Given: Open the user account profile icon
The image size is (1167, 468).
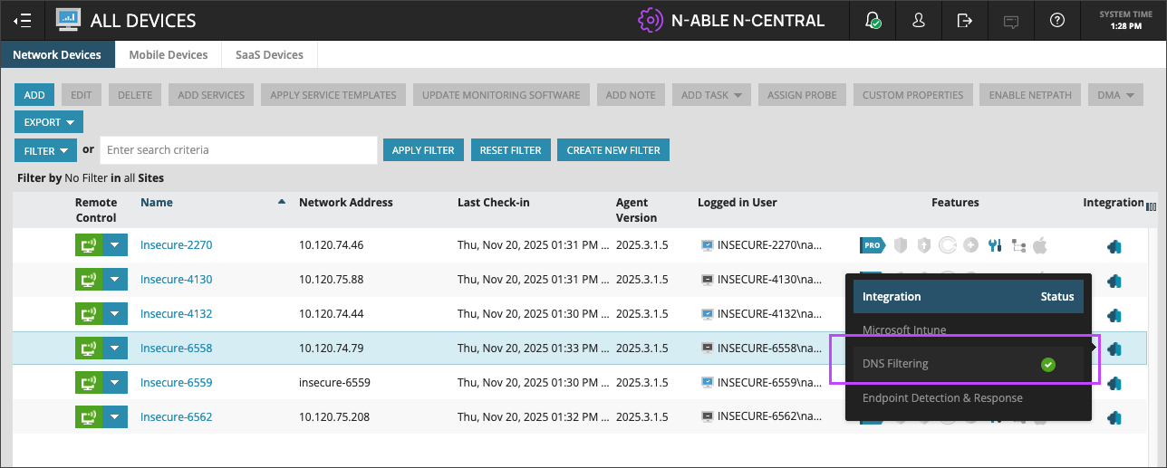Looking at the screenshot, I should [919, 20].
